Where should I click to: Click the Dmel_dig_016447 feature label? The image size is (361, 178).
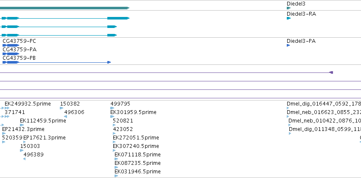(324, 104)
